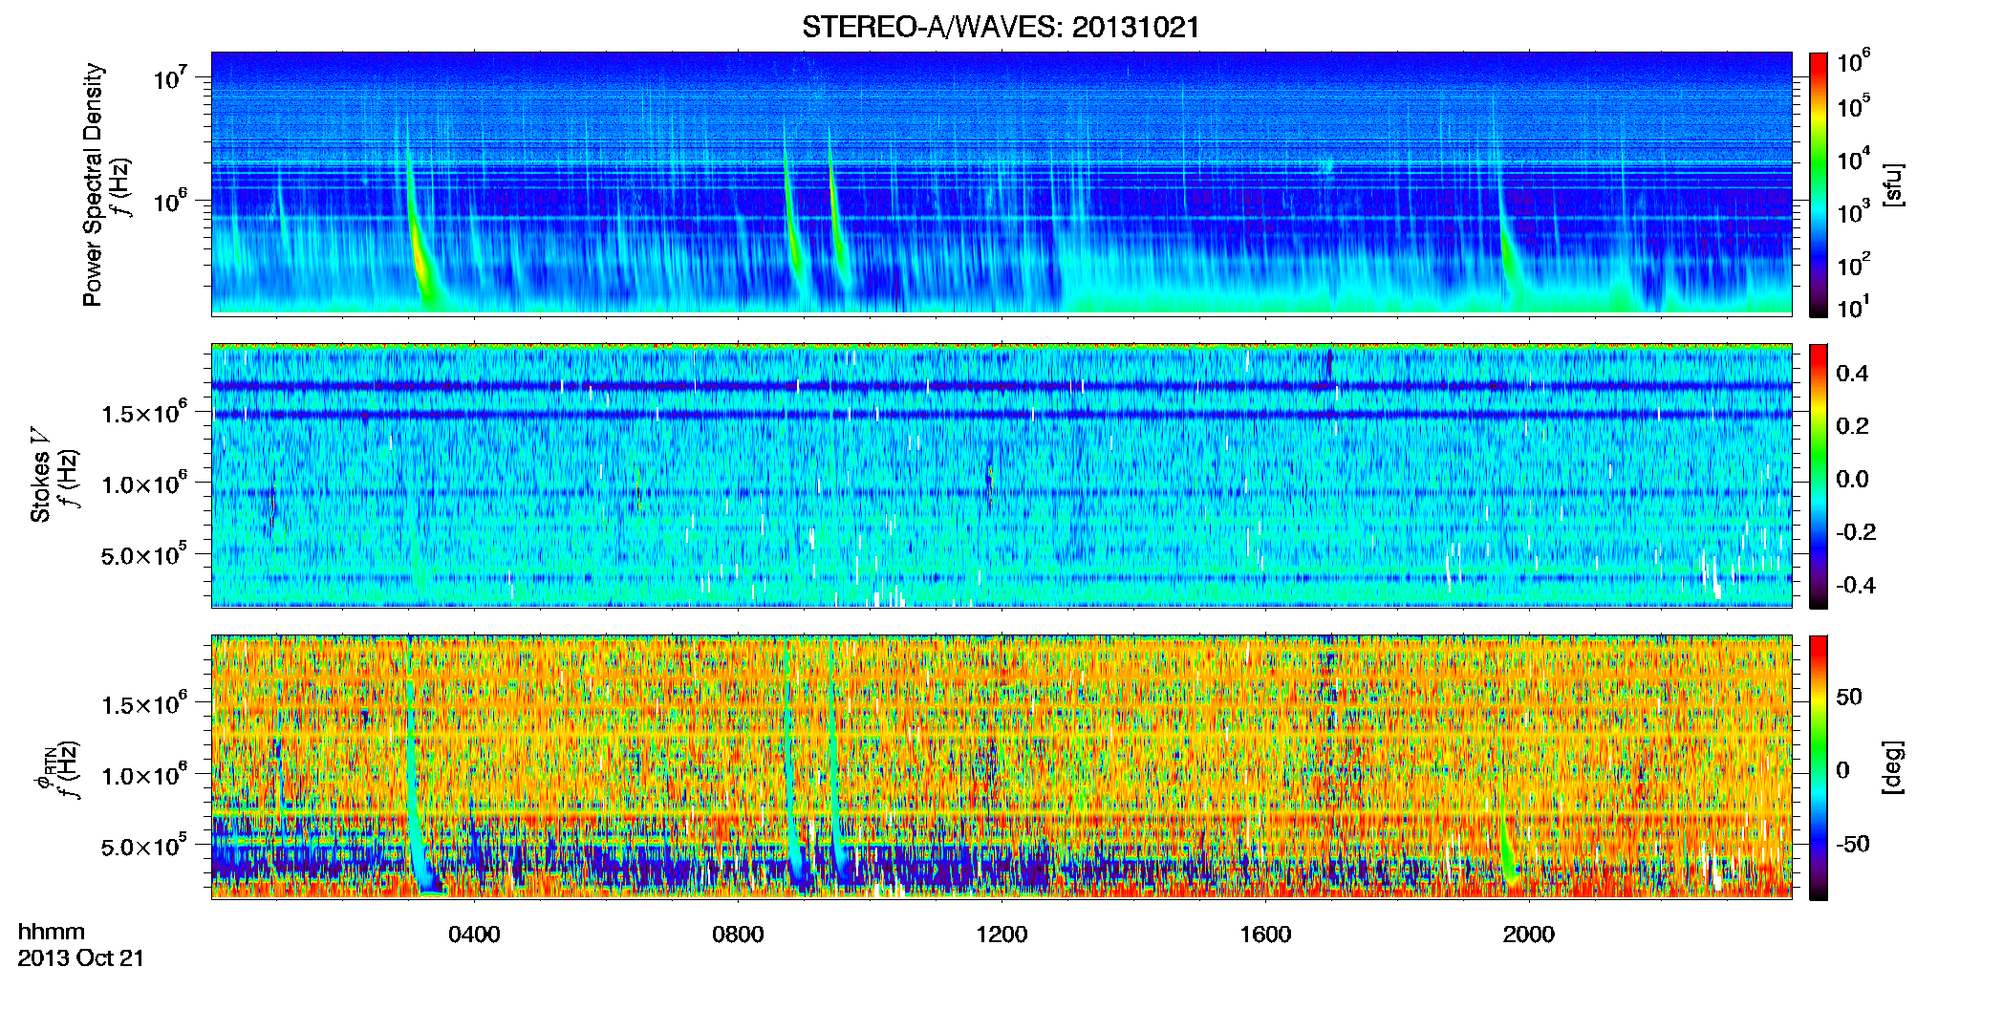Click the -0.4 label on the Stokes V color bar
The image size is (2003, 1032).
[x=1856, y=585]
